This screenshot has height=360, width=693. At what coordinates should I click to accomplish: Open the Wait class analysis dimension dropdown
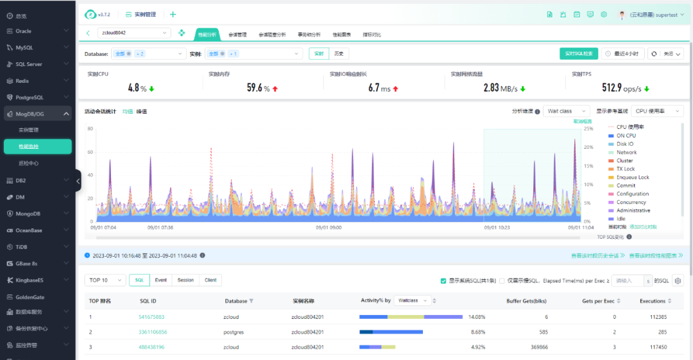click(567, 111)
